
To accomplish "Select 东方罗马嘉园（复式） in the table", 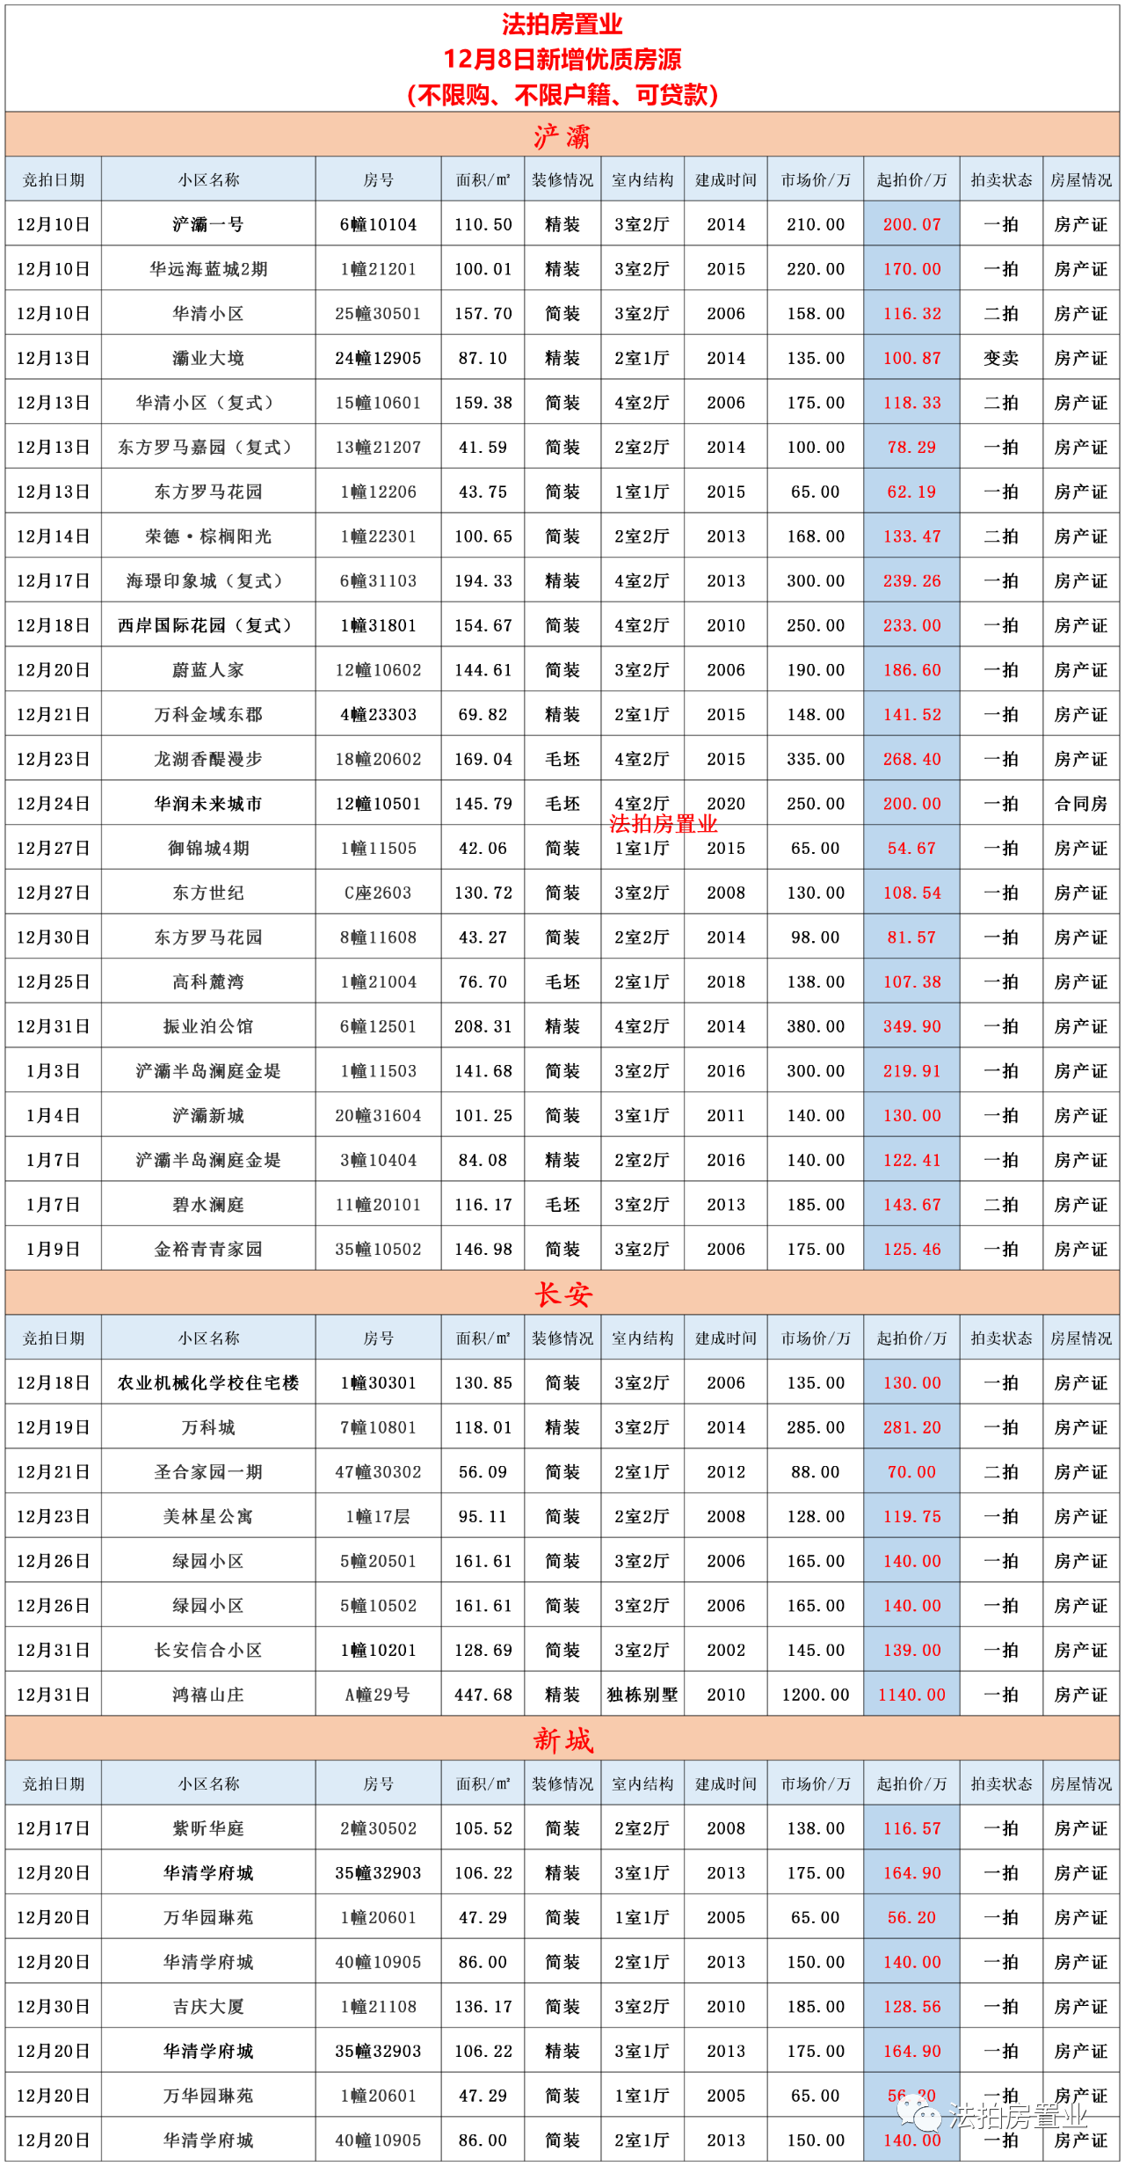I will (x=208, y=447).
